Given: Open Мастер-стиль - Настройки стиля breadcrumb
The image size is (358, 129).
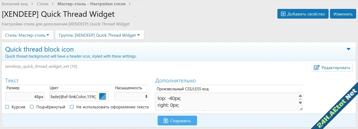Looking at the screenshot, I should [91, 4].
